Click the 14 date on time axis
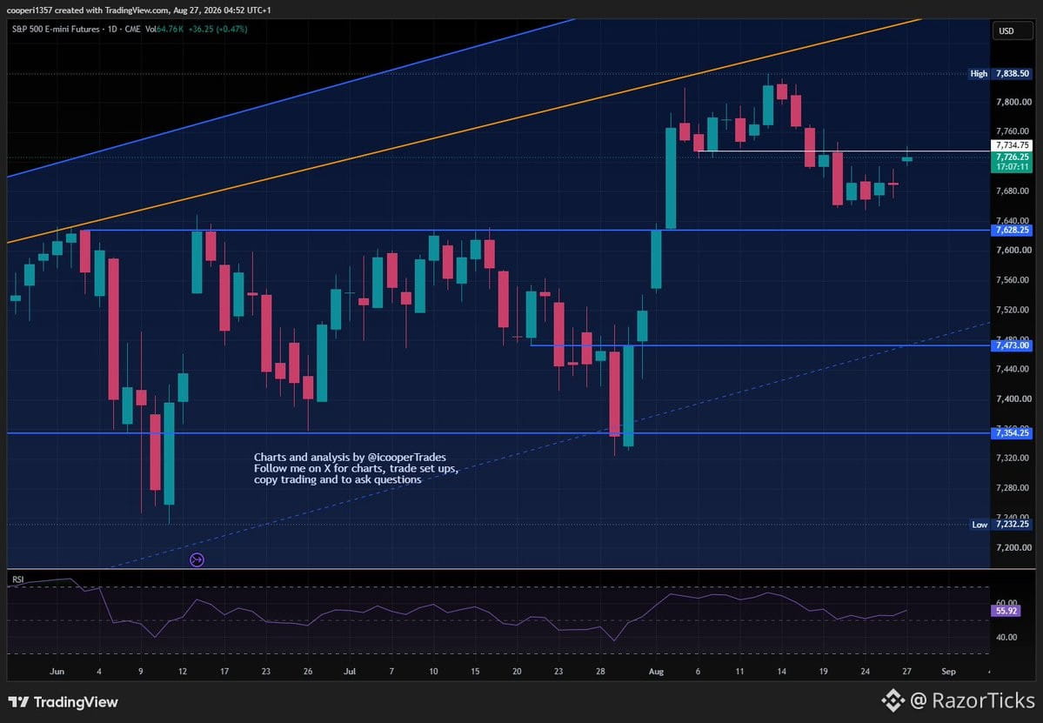1043x723 pixels. (x=781, y=671)
